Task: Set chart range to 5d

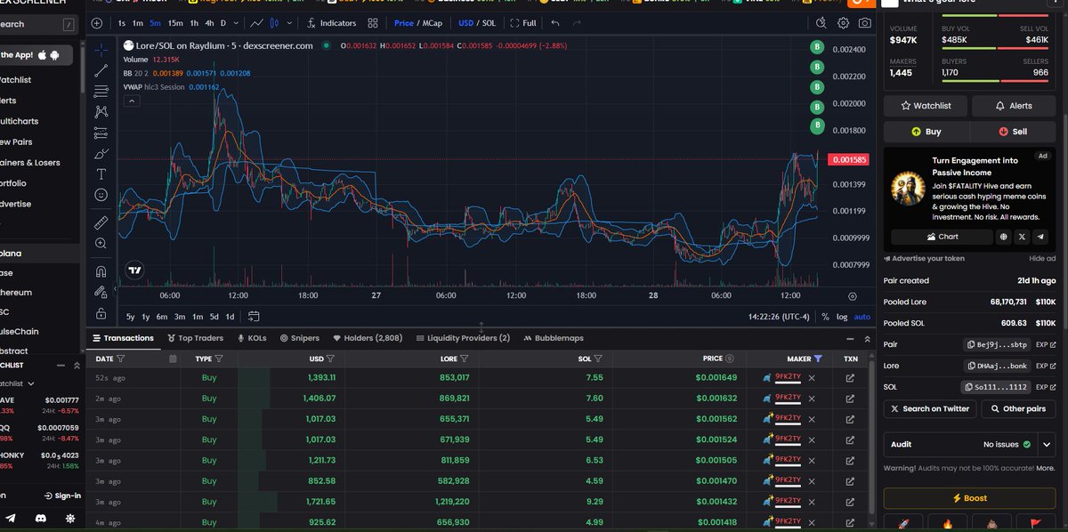Action: [214, 317]
